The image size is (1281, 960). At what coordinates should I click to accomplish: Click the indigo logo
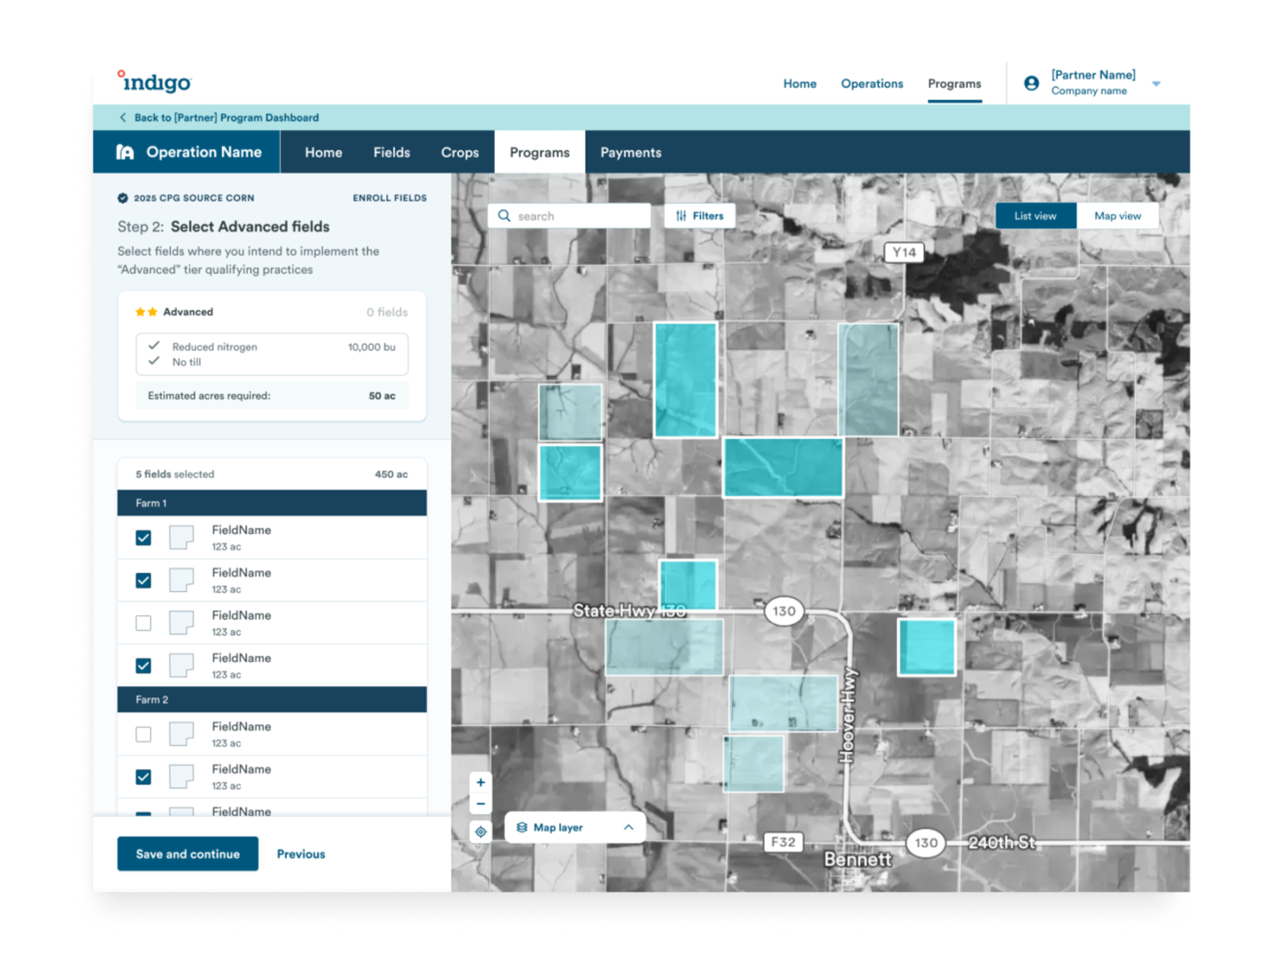tap(154, 81)
